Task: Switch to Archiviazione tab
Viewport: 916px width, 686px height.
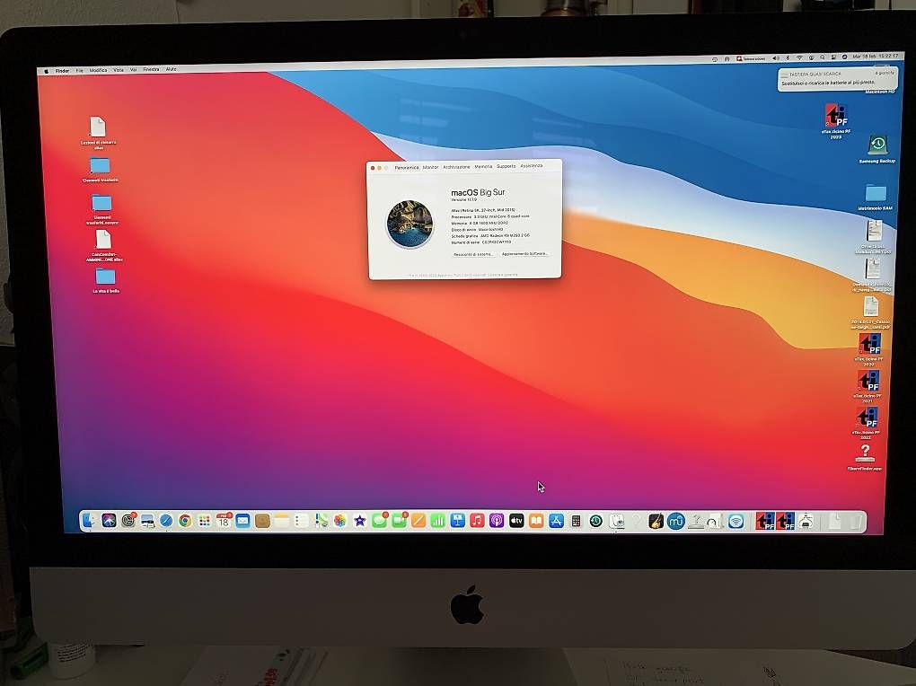Action: (456, 167)
